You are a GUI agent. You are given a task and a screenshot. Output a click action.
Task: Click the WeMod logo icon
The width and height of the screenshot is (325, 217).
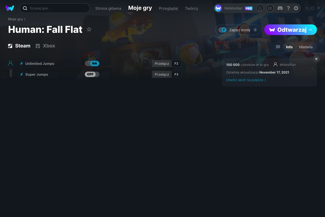pyautogui.click(x=10, y=8)
